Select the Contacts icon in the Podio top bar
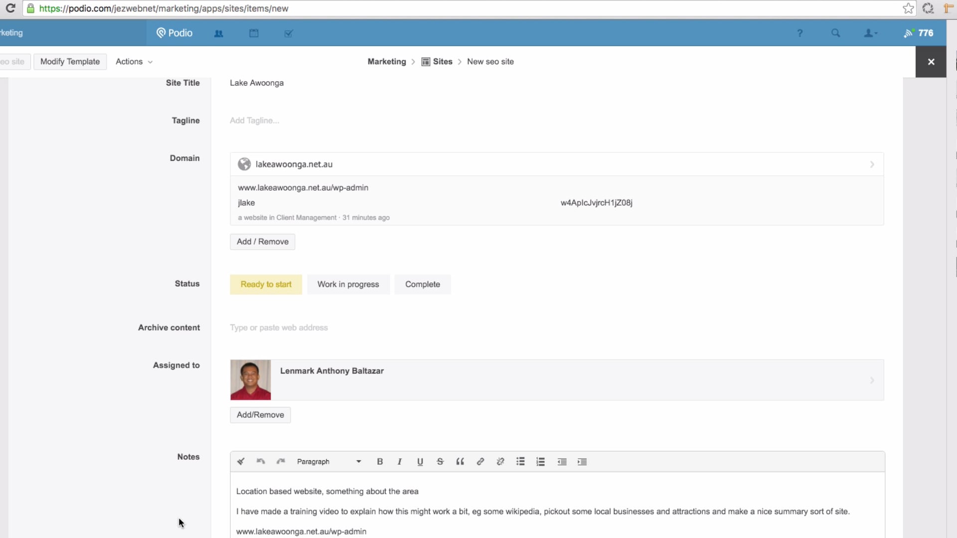The width and height of the screenshot is (957, 538). (219, 33)
